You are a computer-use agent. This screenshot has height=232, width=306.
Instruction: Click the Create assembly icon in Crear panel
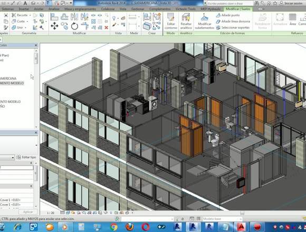(x=147, y=17)
